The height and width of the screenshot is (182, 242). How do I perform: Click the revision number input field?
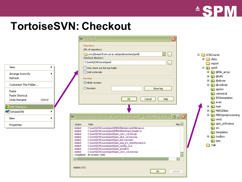[x=127, y=88]
